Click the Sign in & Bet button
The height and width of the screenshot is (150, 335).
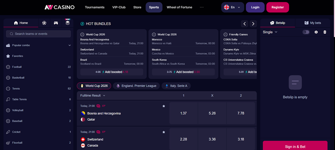click(x=295, y=146)
